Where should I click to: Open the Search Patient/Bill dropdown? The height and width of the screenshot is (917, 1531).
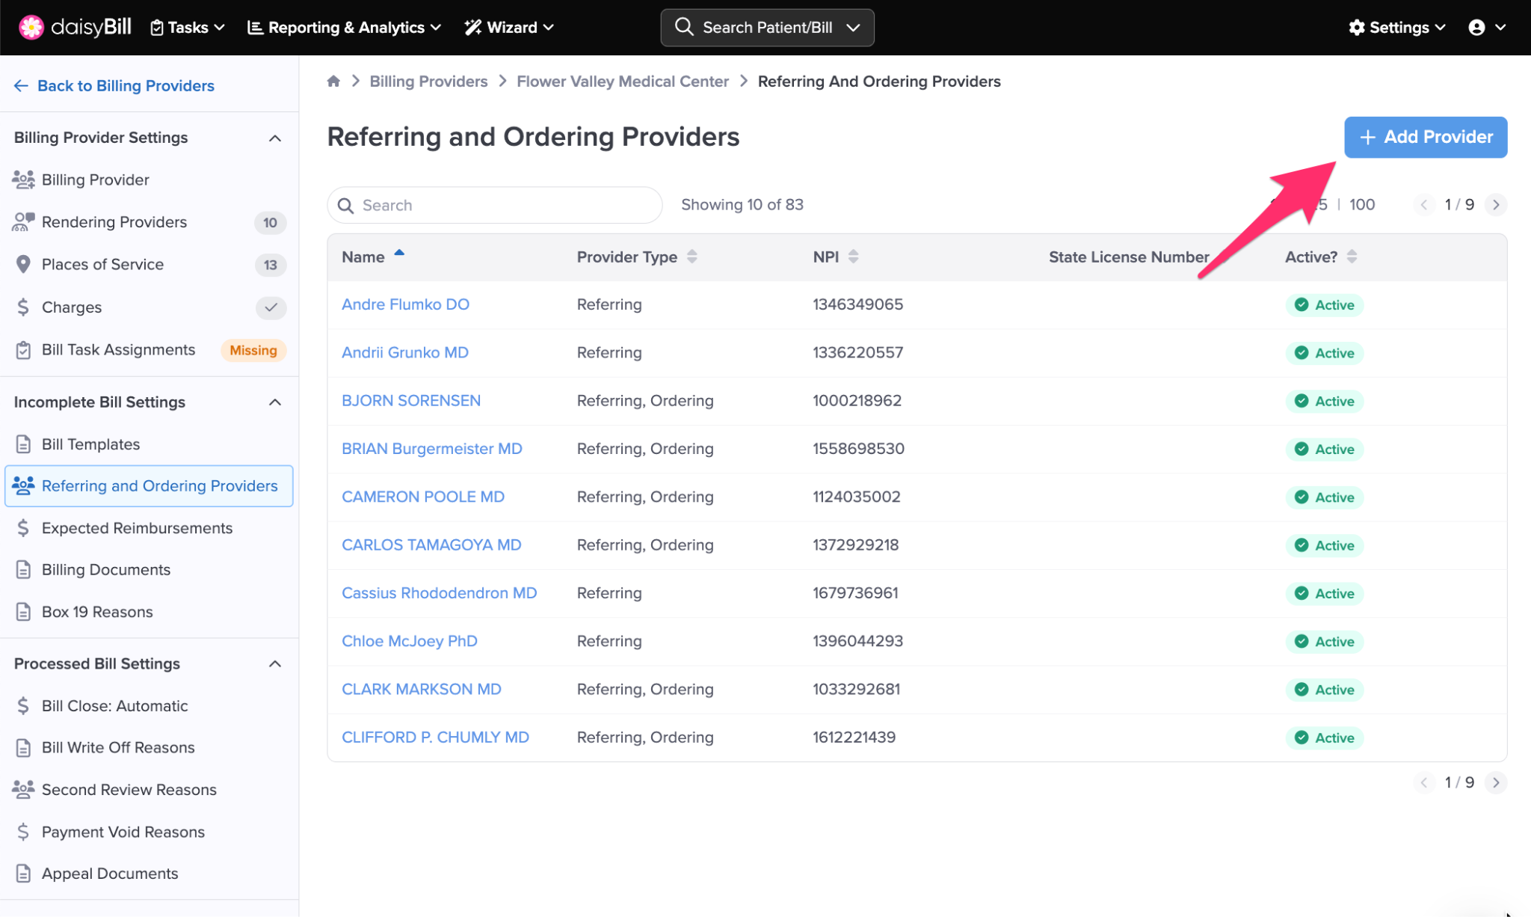pos(853,28)
